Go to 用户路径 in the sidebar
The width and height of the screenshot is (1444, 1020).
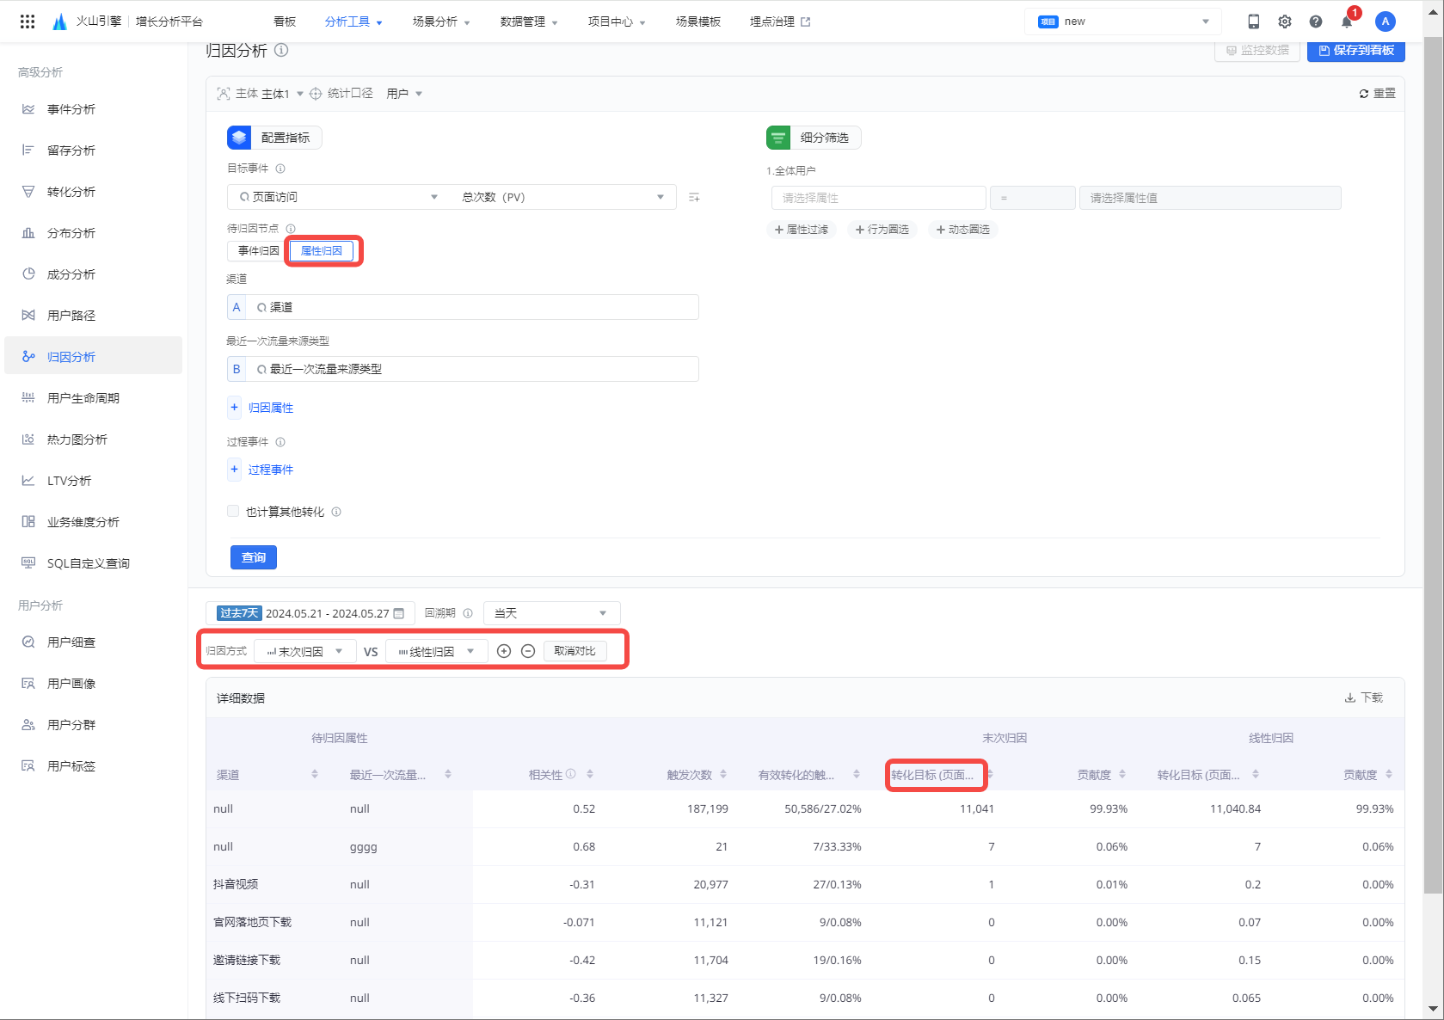[93, 316]
